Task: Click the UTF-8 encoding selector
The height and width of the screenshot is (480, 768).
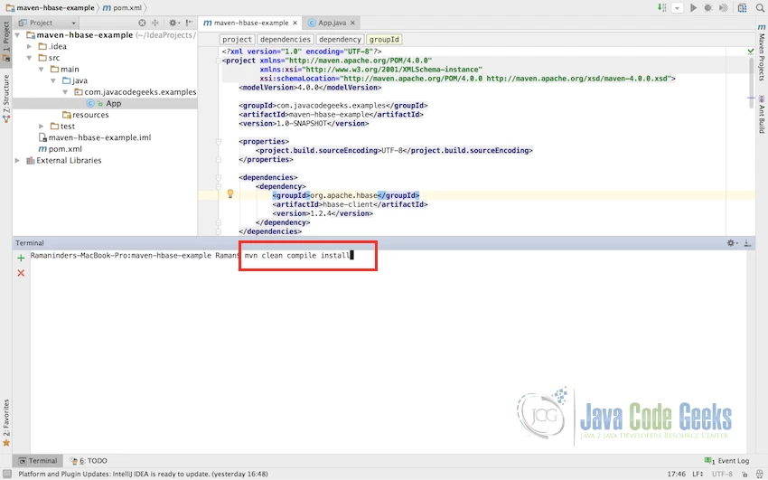Action: (722, 474)
